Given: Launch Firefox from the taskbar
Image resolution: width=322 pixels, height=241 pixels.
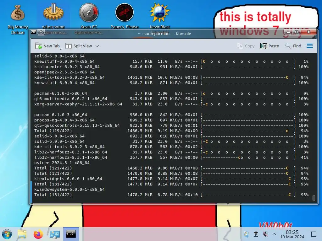Looking at the screenshot, I should [x=38, y=234].
